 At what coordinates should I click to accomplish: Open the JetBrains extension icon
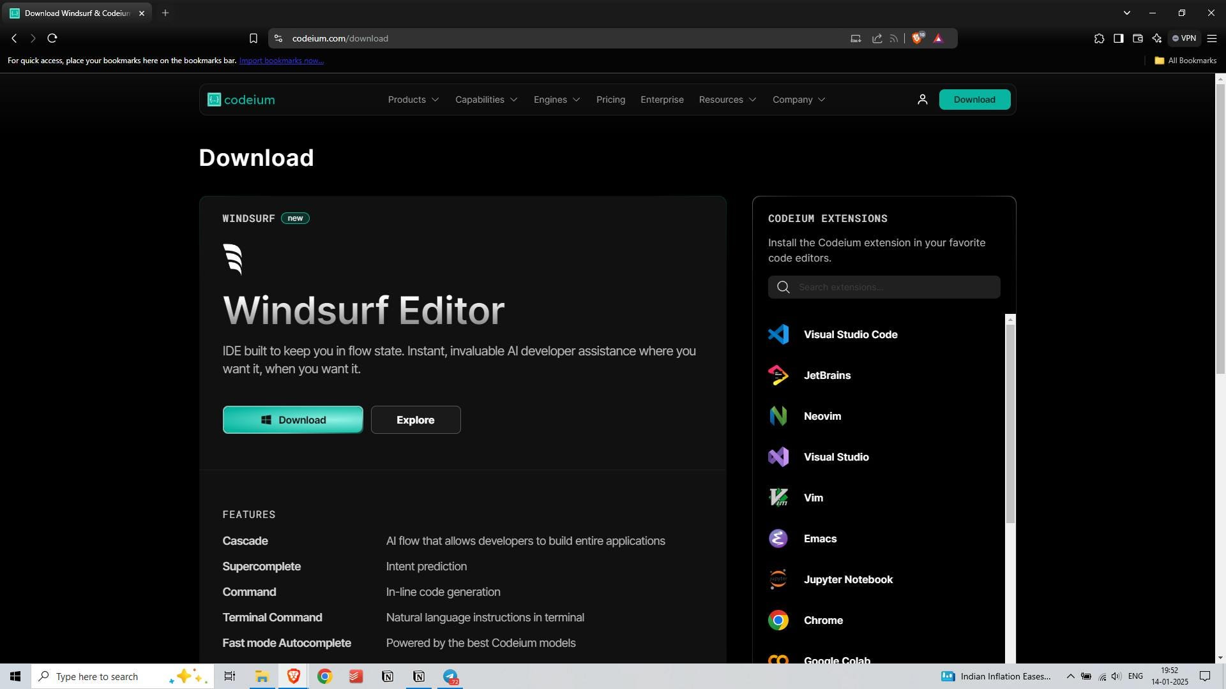778,375
